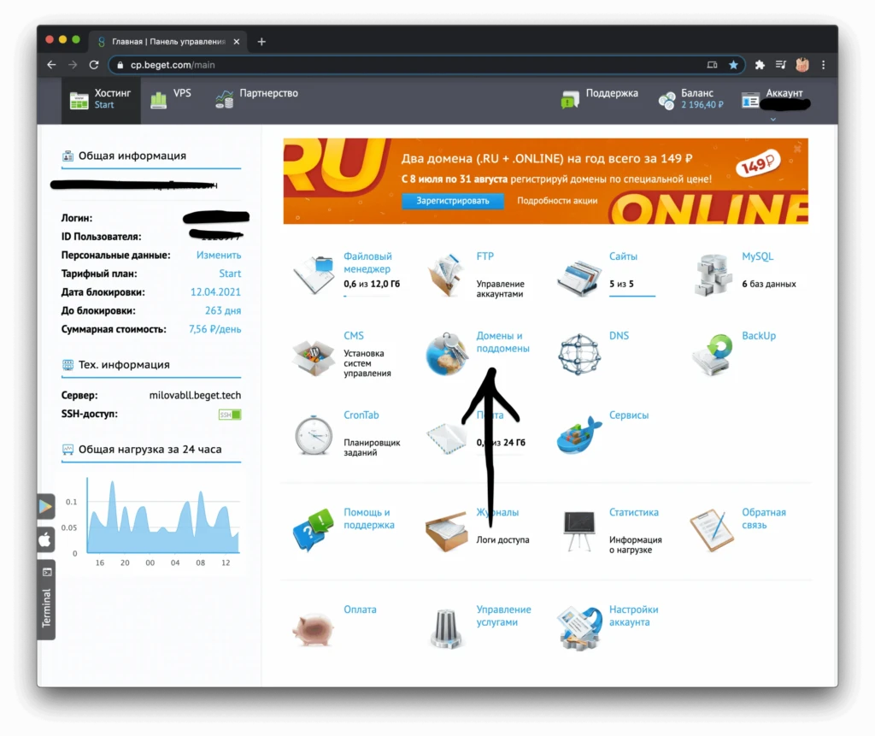875x736 pixels.
Task: Open the Настройки аккаунта link
Action: [x=633, y=615]
